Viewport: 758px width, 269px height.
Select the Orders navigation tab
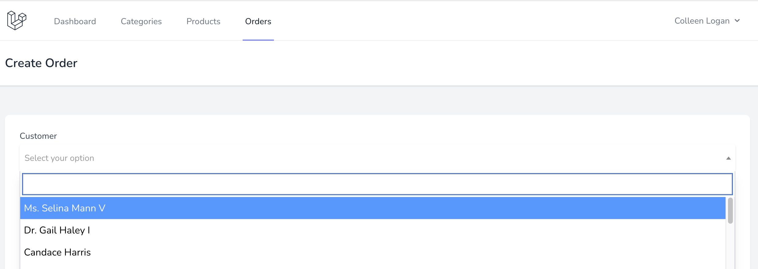click(x=258, y=21)
